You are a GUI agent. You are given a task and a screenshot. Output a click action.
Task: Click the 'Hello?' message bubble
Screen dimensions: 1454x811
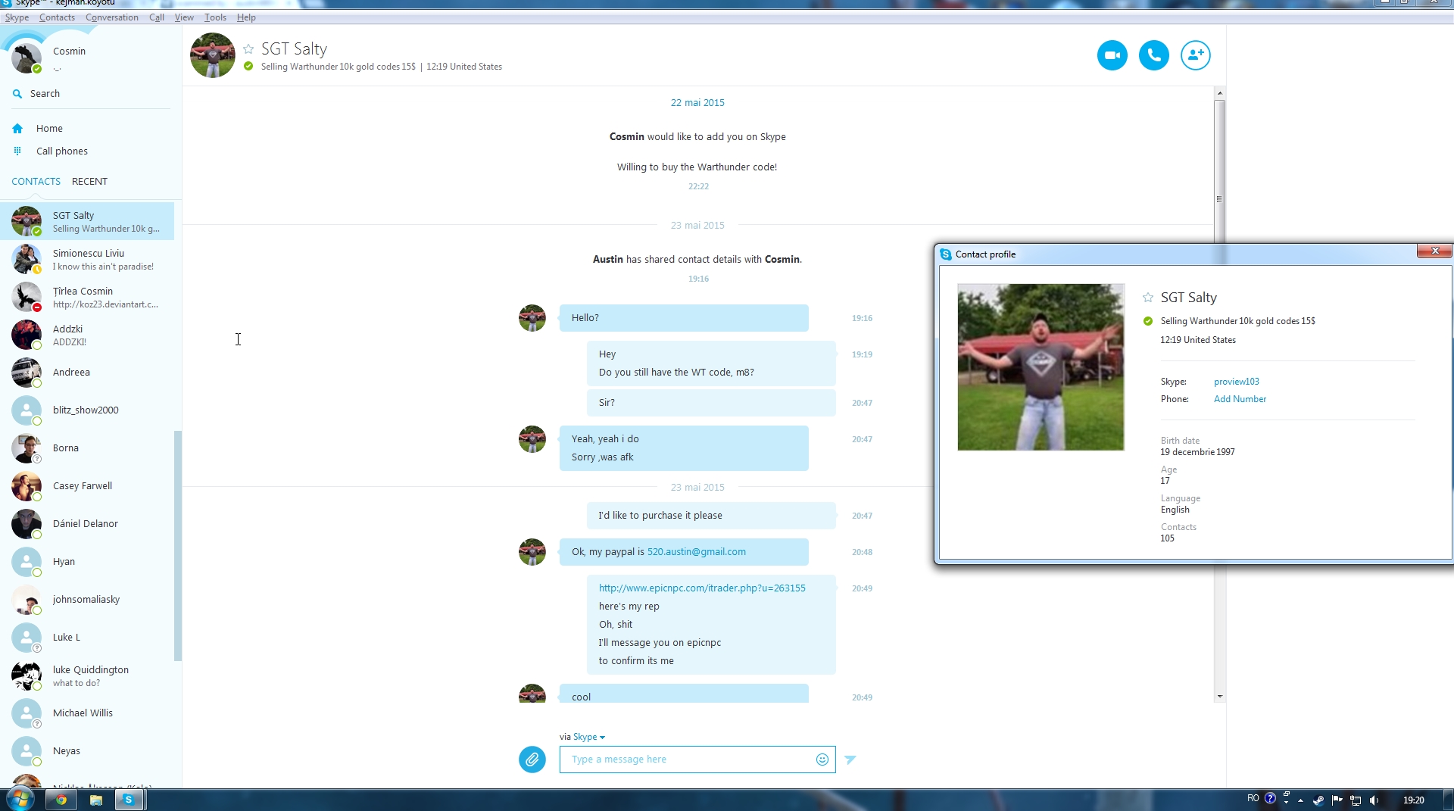click(684, 318)
